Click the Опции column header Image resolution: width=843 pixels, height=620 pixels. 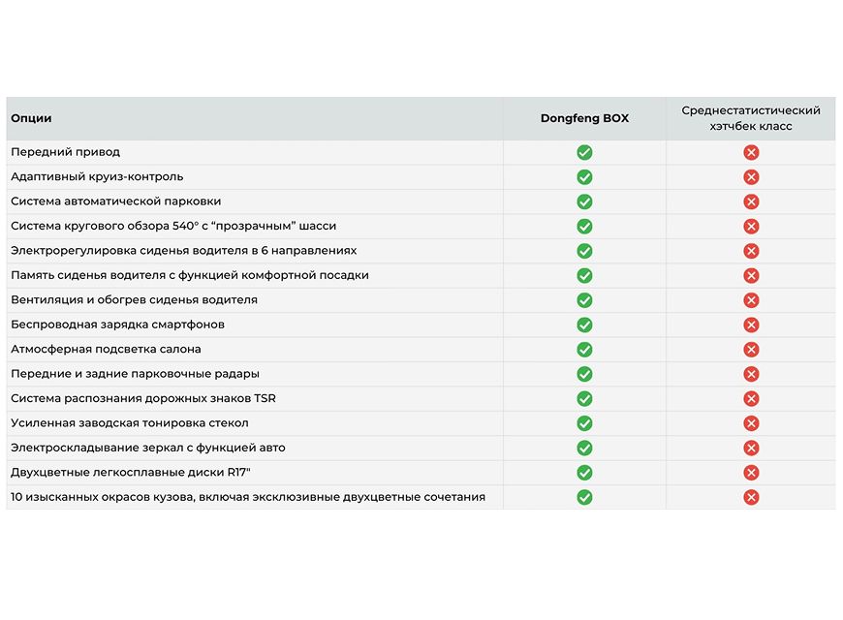pyautogui.click(x=31, y=118)
